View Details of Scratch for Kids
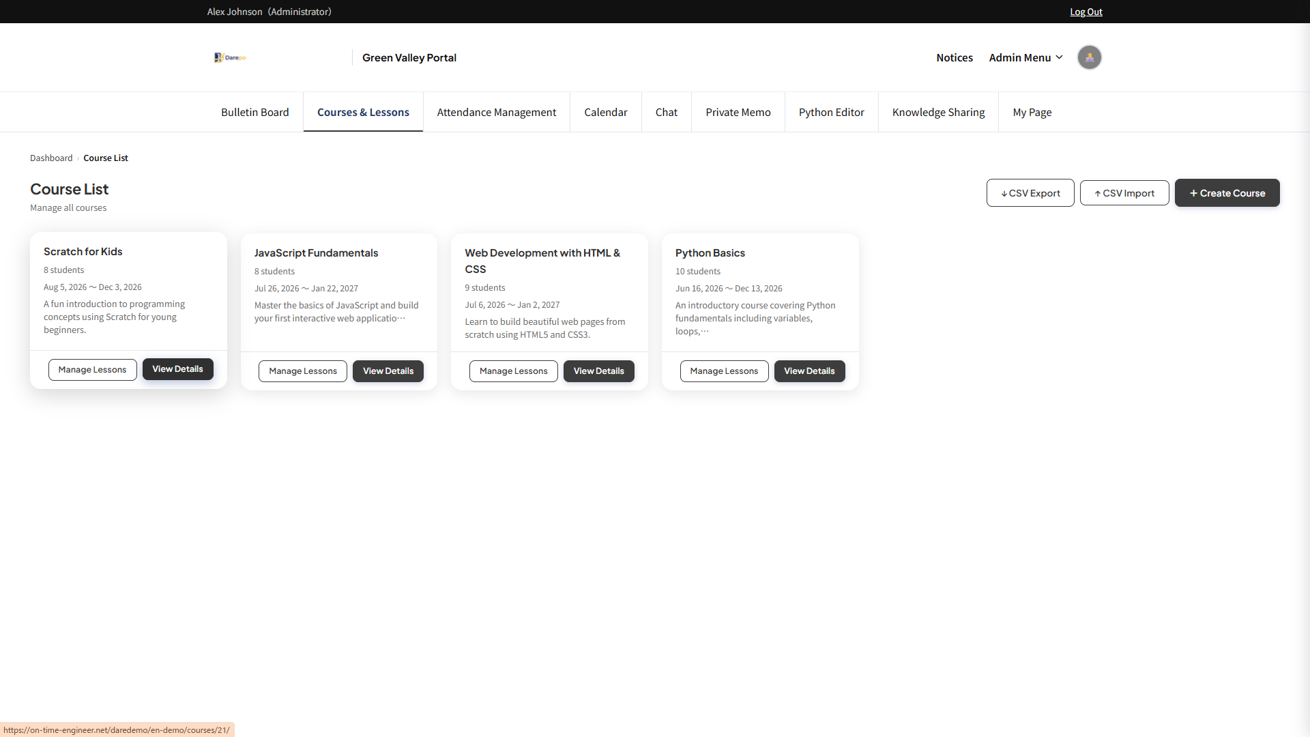 click(177, 369)
